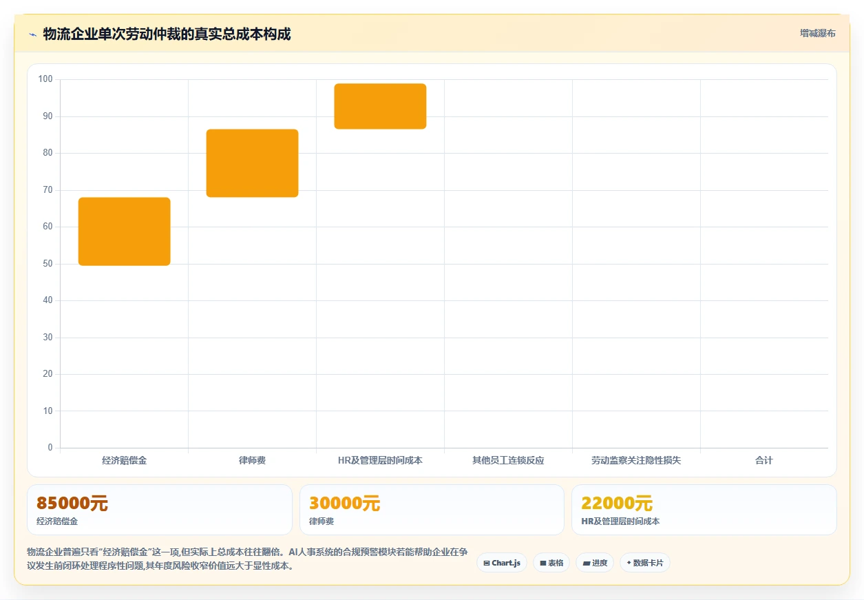Click the chart title 物流企业单次劳动仲裁的真实总成本构成
The width and height of the screenshot is (864, 600).
point(167,34)
